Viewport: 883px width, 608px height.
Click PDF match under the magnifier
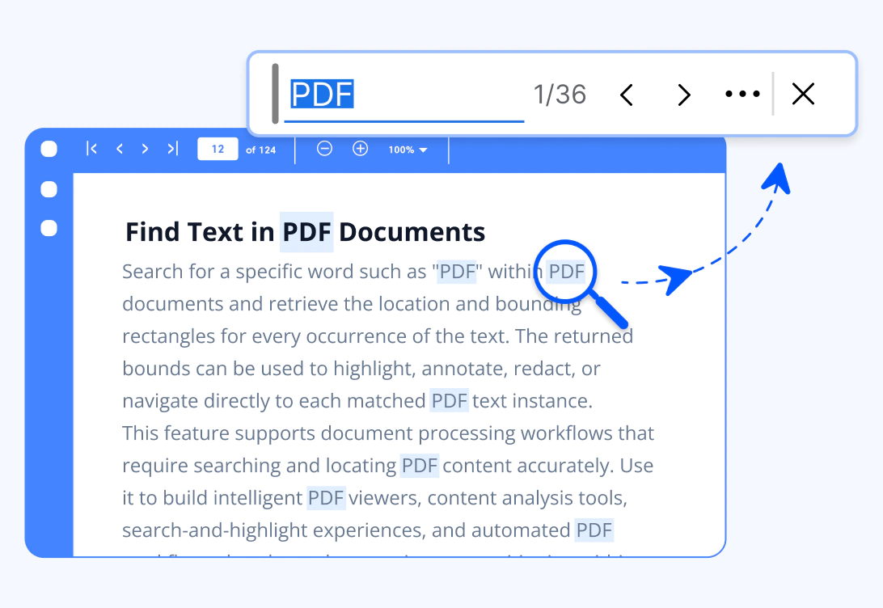click(x=567, y=272)
